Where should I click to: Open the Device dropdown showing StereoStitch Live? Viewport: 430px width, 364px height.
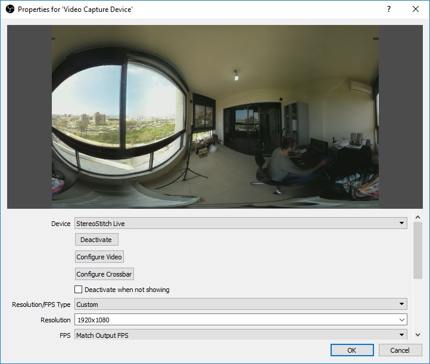tap(241, 223)
